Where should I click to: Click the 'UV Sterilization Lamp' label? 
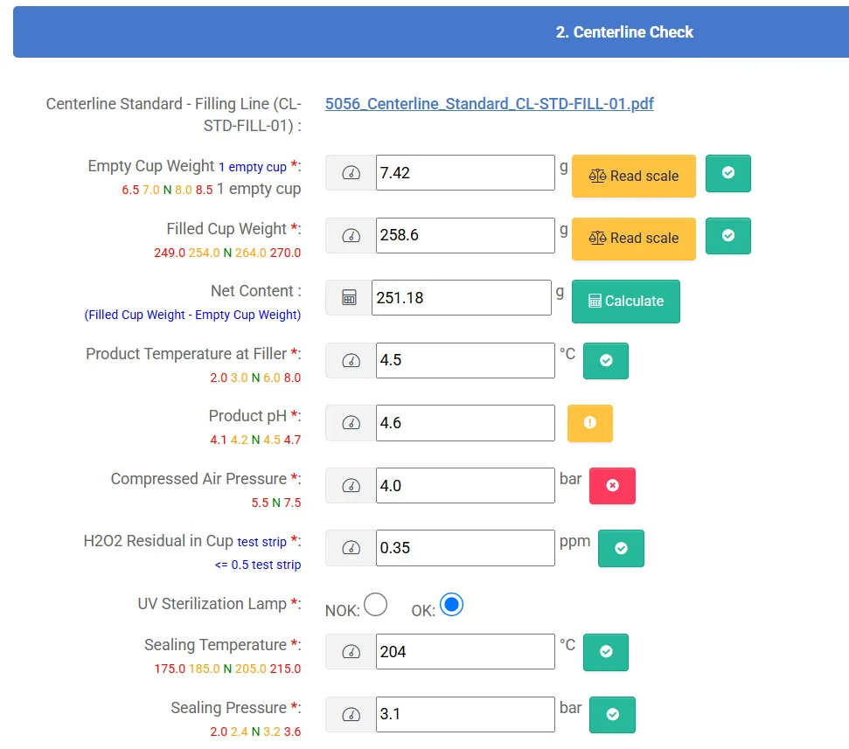point(212,603)
